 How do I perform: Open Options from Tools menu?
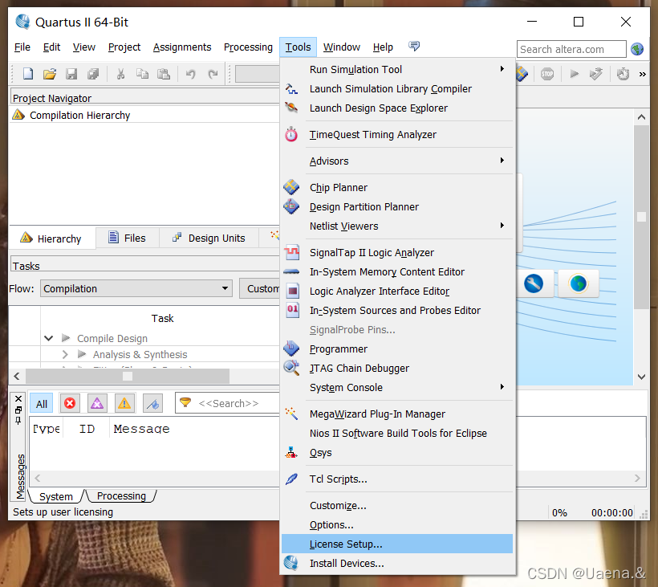[x=397, y=525]
